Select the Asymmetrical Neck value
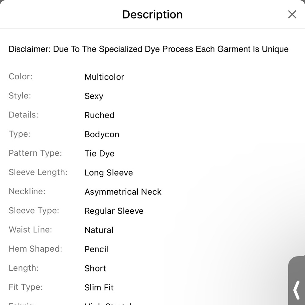The height and width of the screenshot is (305, 305). pyautogui.click(x=123, y=192)
